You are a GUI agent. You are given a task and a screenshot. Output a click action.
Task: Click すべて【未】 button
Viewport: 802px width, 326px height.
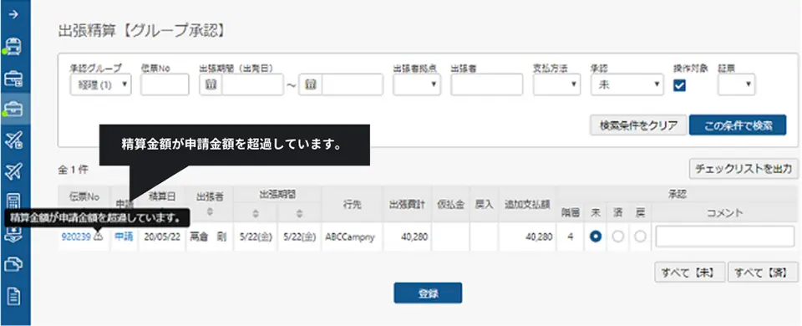click(690, 272)
